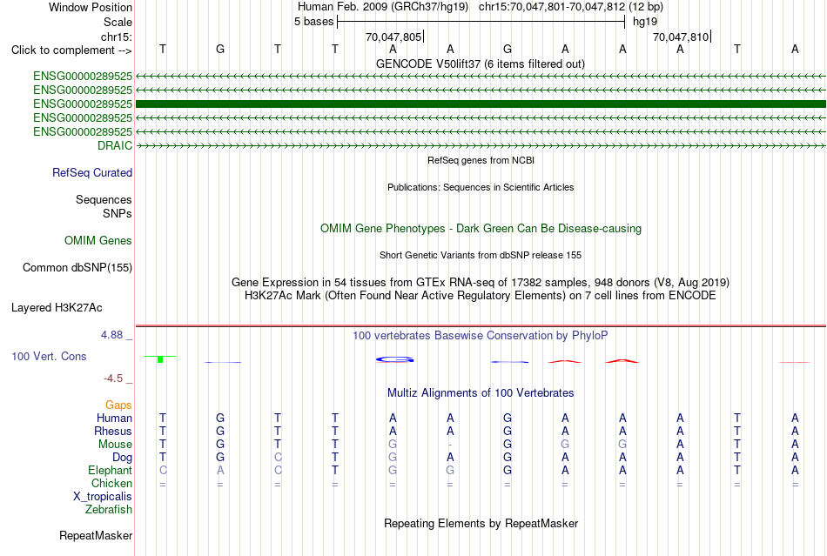
Task: Click the faded C in the Dog row
Action: (x=278, y=458)
